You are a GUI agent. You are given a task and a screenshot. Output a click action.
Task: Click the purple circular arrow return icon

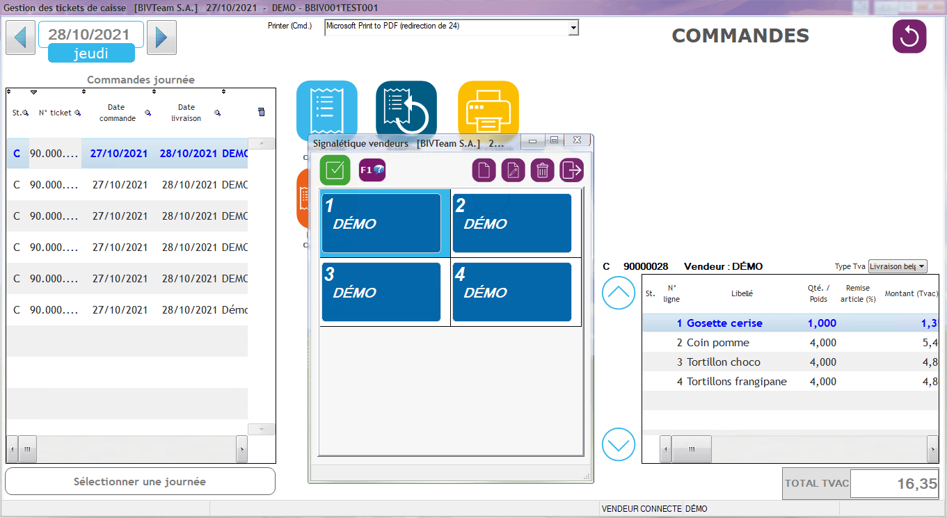point(909,37)
